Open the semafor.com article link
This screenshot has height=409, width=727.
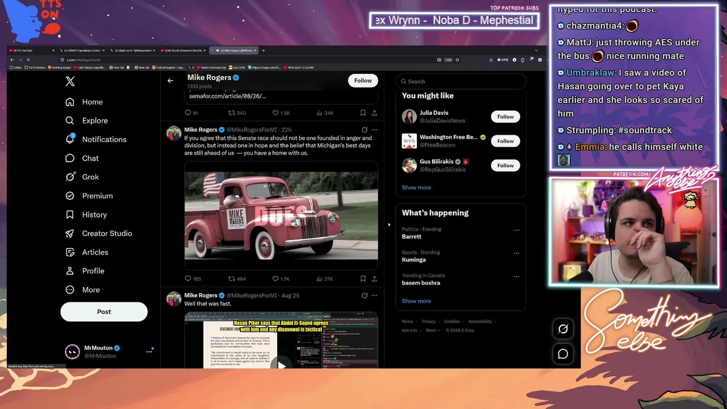pyautogui.click(x=227, y=96)
